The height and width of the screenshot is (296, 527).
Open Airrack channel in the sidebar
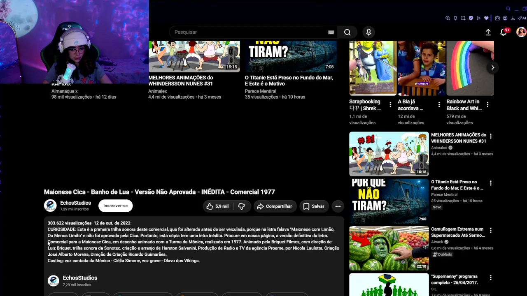tap(437, 242)
